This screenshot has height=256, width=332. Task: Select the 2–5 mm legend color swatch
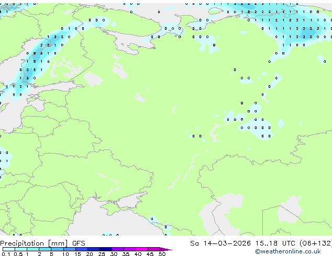coord(45,249)
